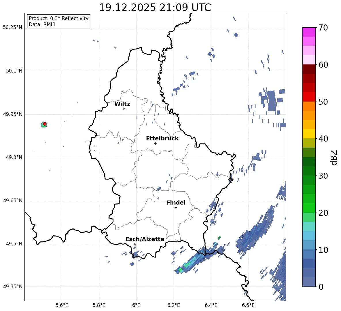Click the 50.1°N latitude label

(14, 71)
